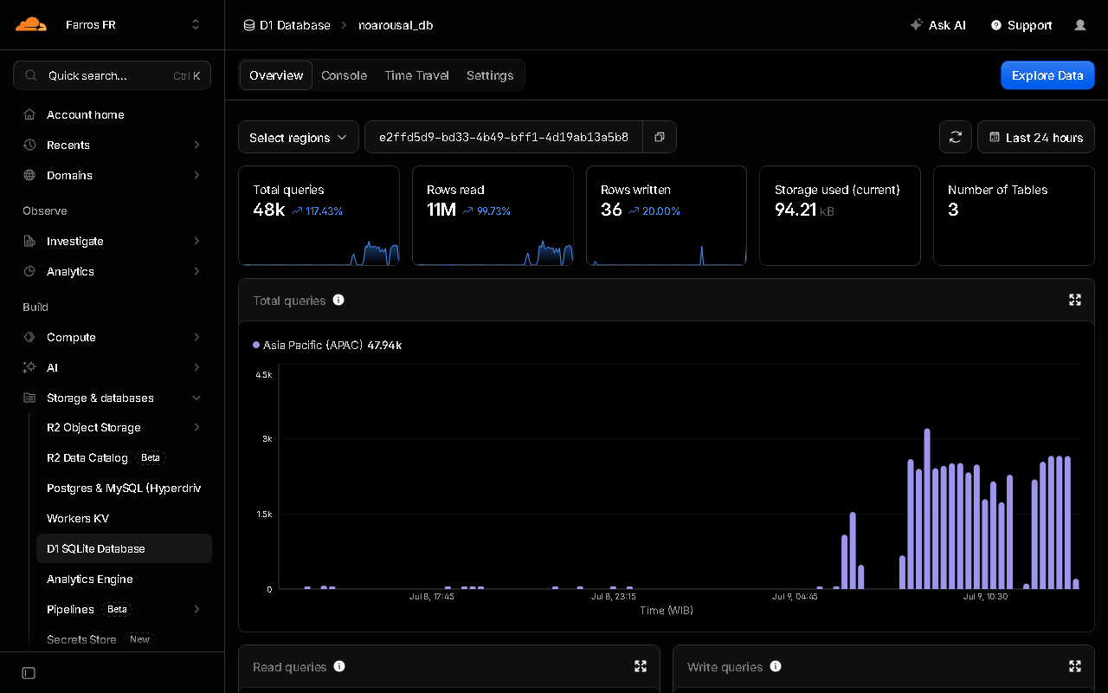This screenshot has width=1108, height=693.
Task: Click the Investigate icon
Action: [x=29, y=241]
